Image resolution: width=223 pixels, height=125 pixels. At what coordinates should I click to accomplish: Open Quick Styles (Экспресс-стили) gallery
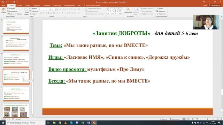click(136, 11)
